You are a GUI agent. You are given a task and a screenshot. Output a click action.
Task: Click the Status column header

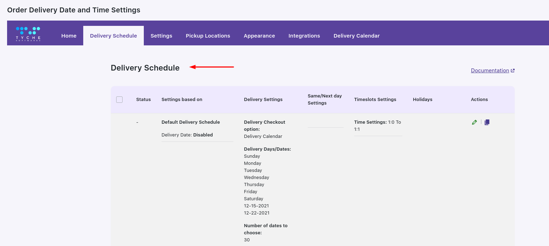(143, 100)
